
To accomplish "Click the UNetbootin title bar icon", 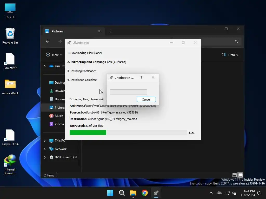I will pyautogui.click(x=69, y=43).
